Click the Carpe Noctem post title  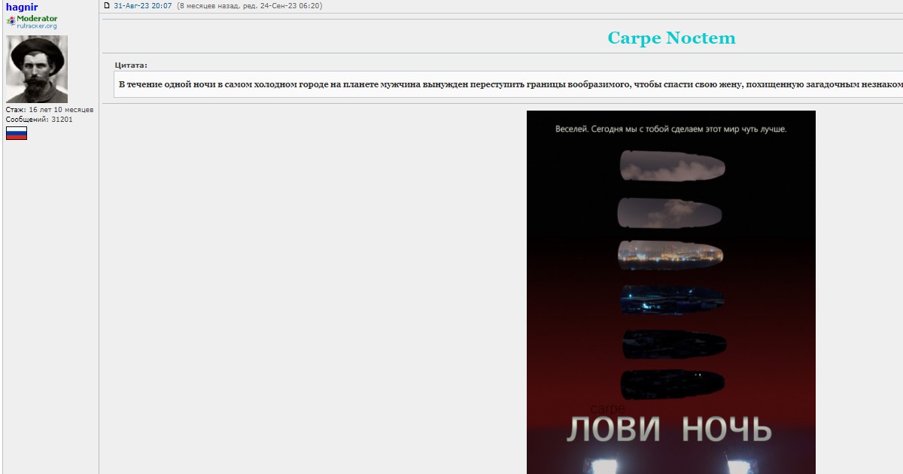coord(671,38)
